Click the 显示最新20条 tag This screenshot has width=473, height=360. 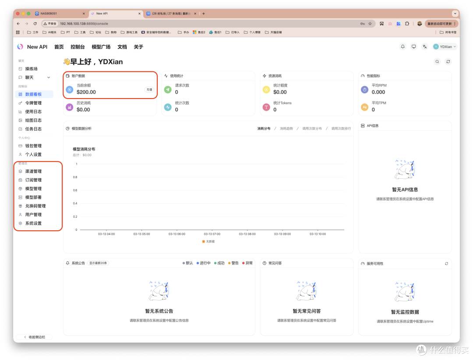[98, 263]
